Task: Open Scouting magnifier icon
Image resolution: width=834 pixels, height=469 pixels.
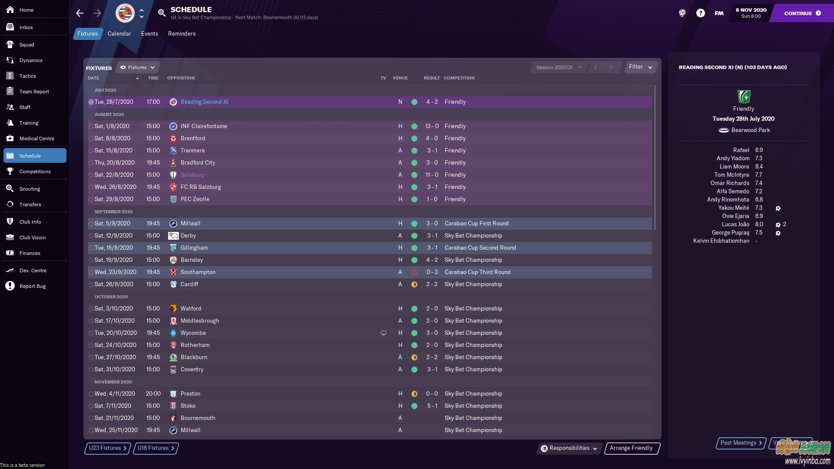Action: pyautogui.click(x=10, y=188)
